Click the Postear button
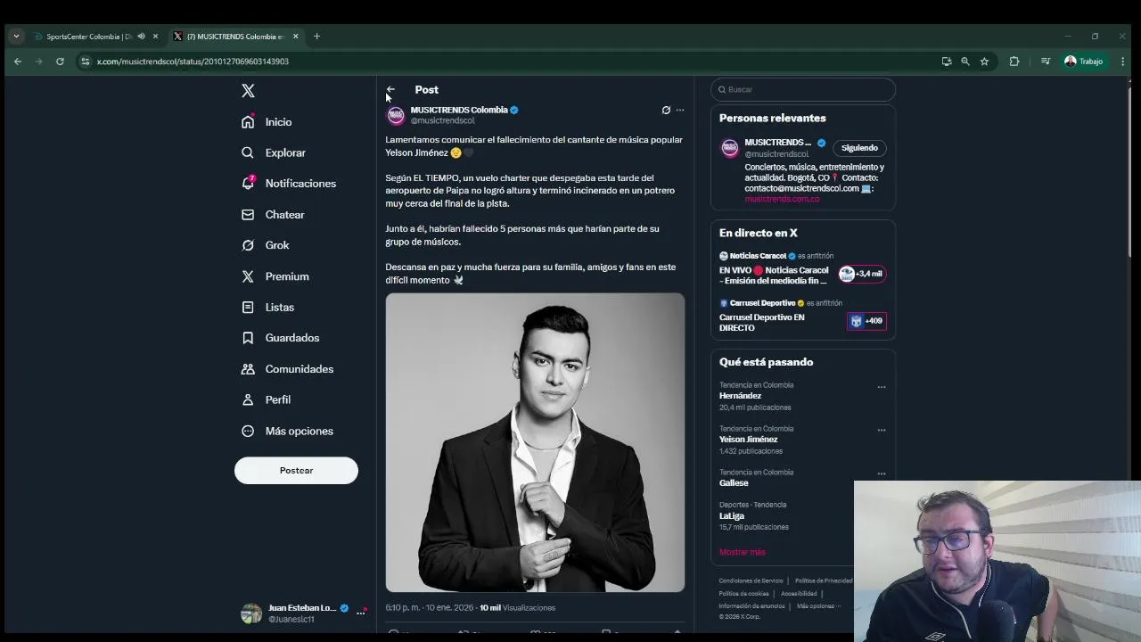 tap(296, 471)
